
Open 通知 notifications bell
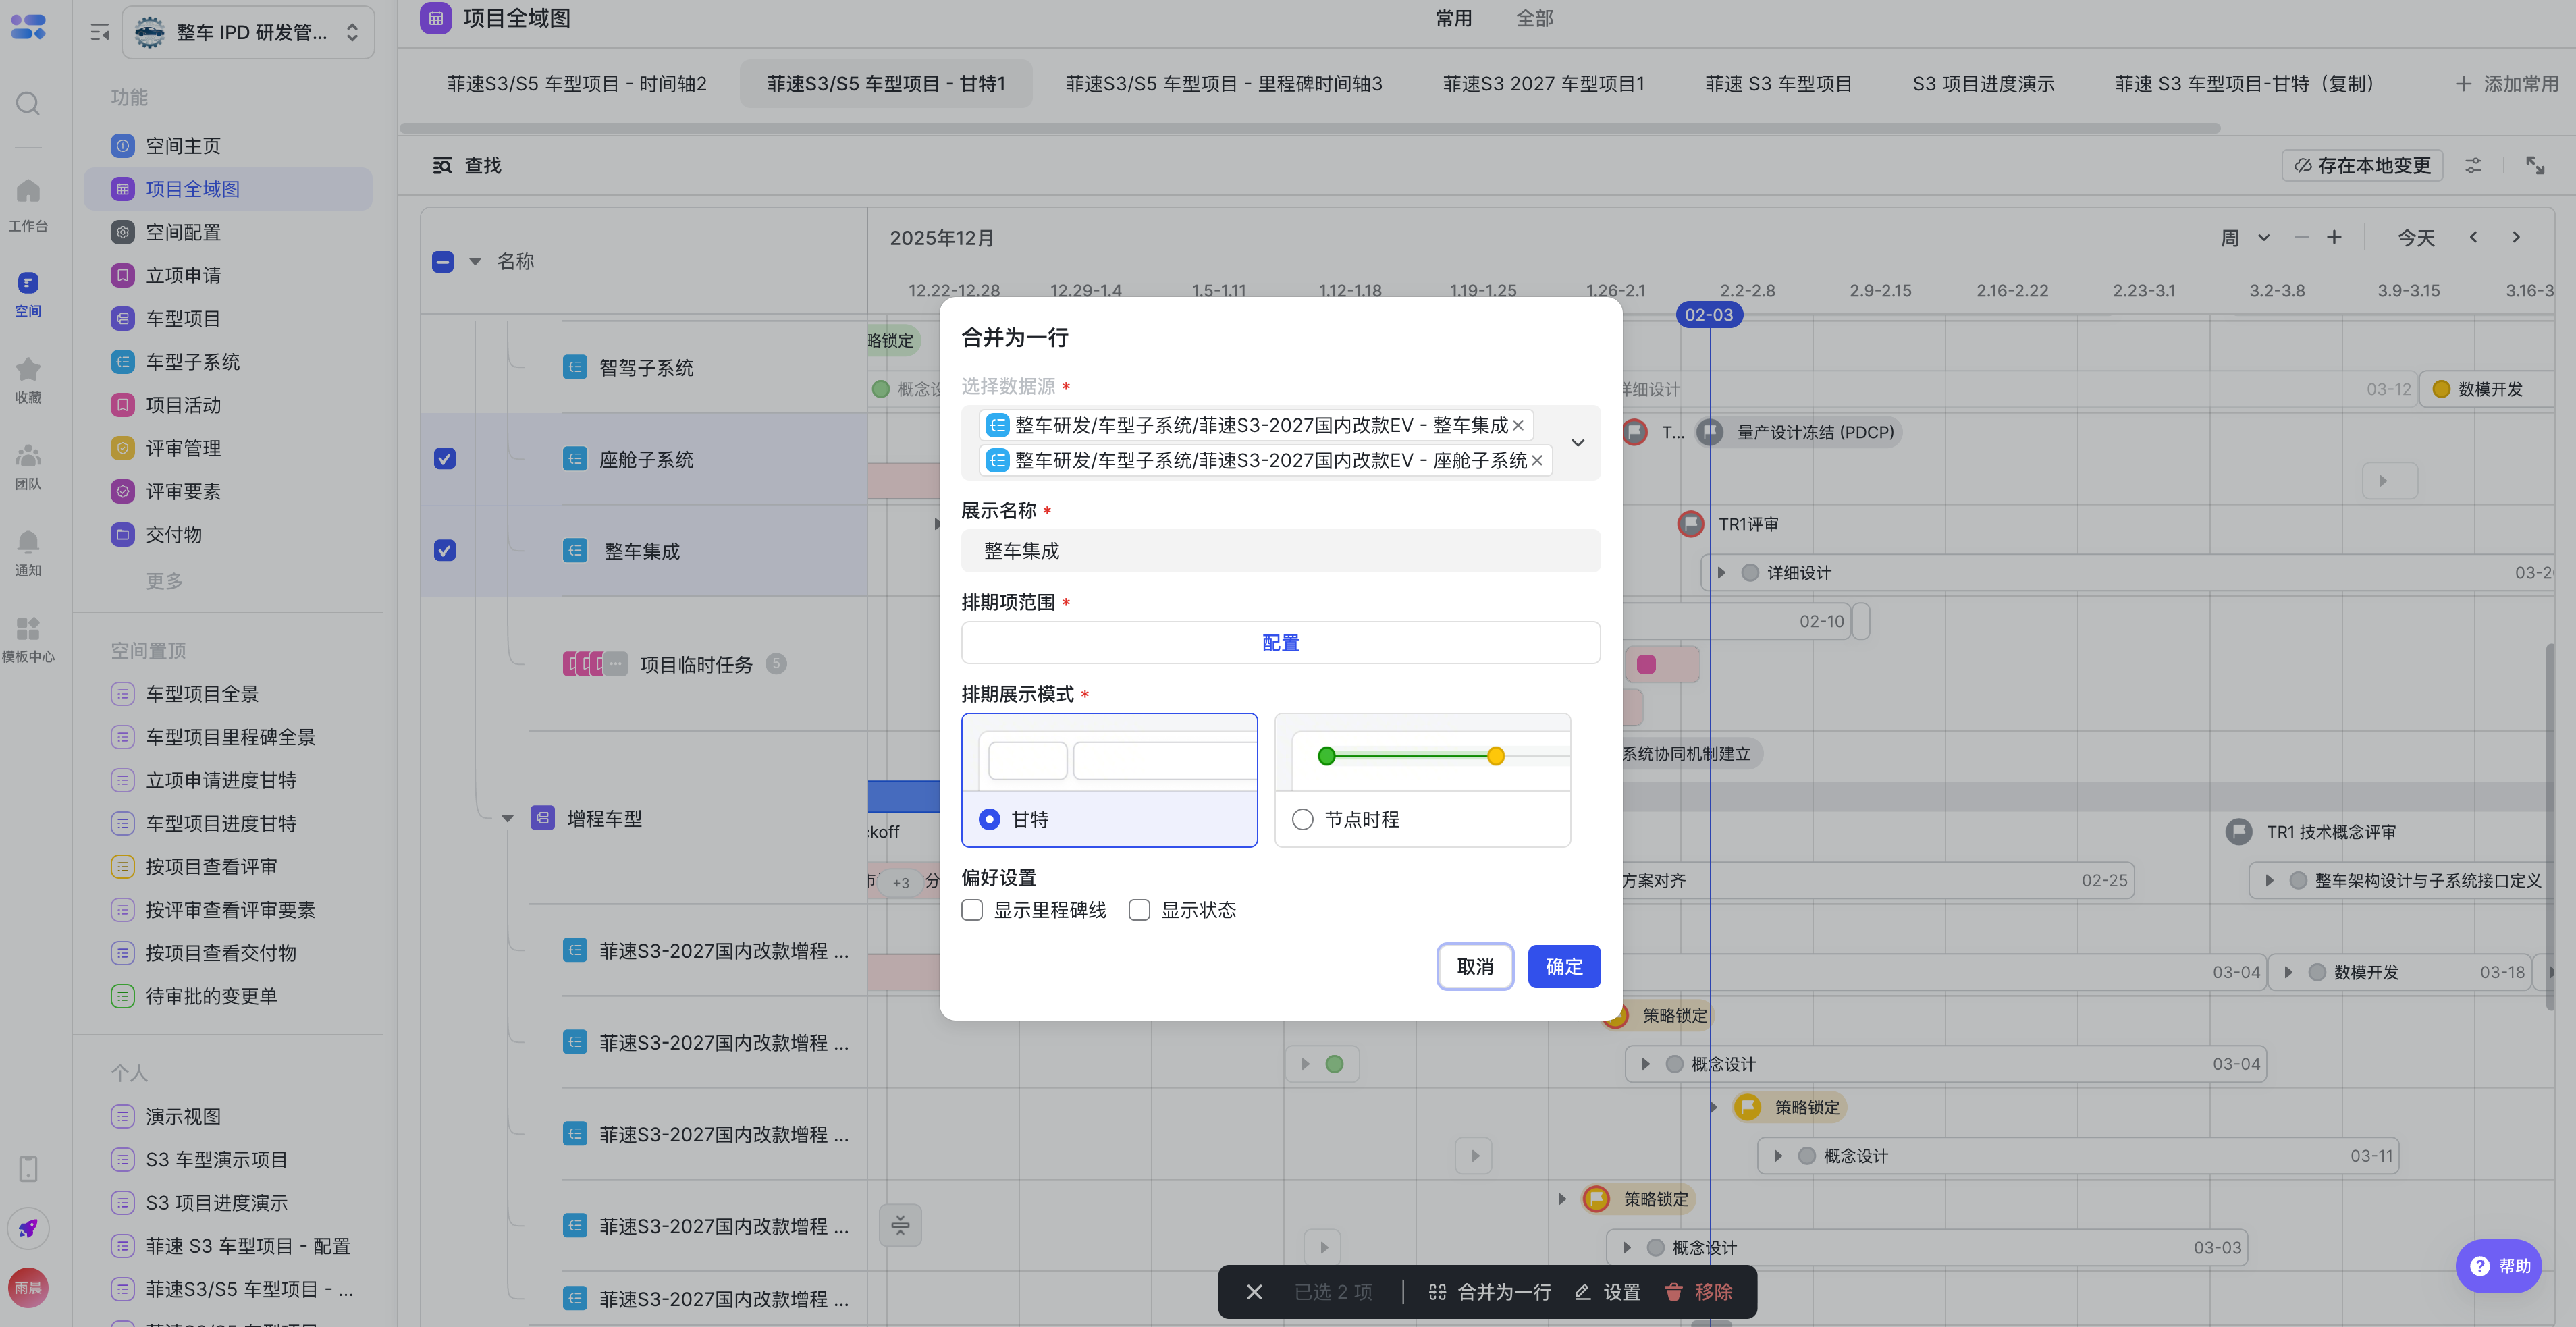point(28,553)
